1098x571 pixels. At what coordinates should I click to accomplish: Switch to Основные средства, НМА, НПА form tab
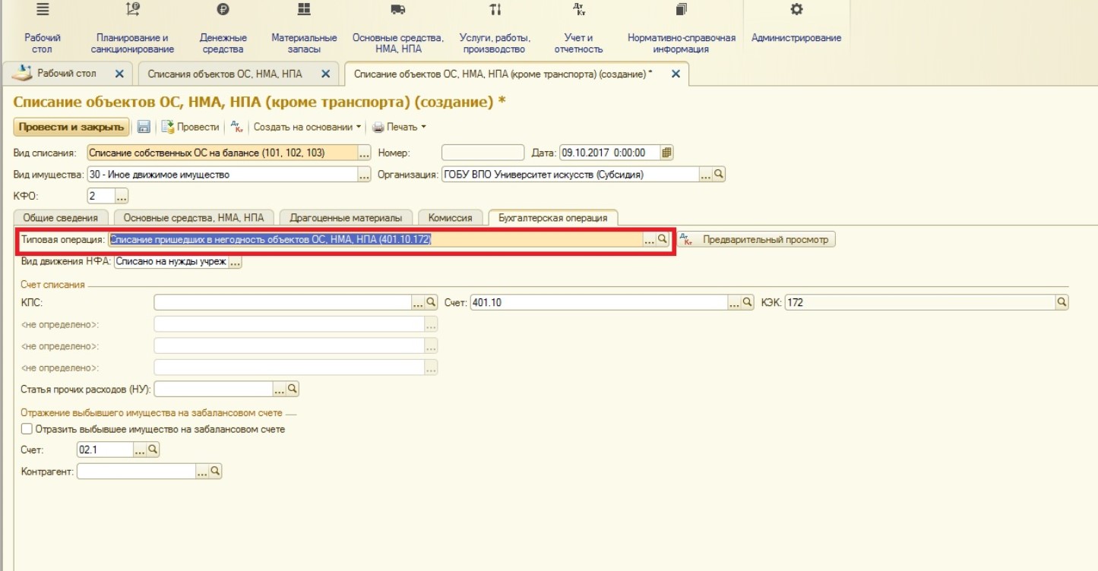[194, 217]
